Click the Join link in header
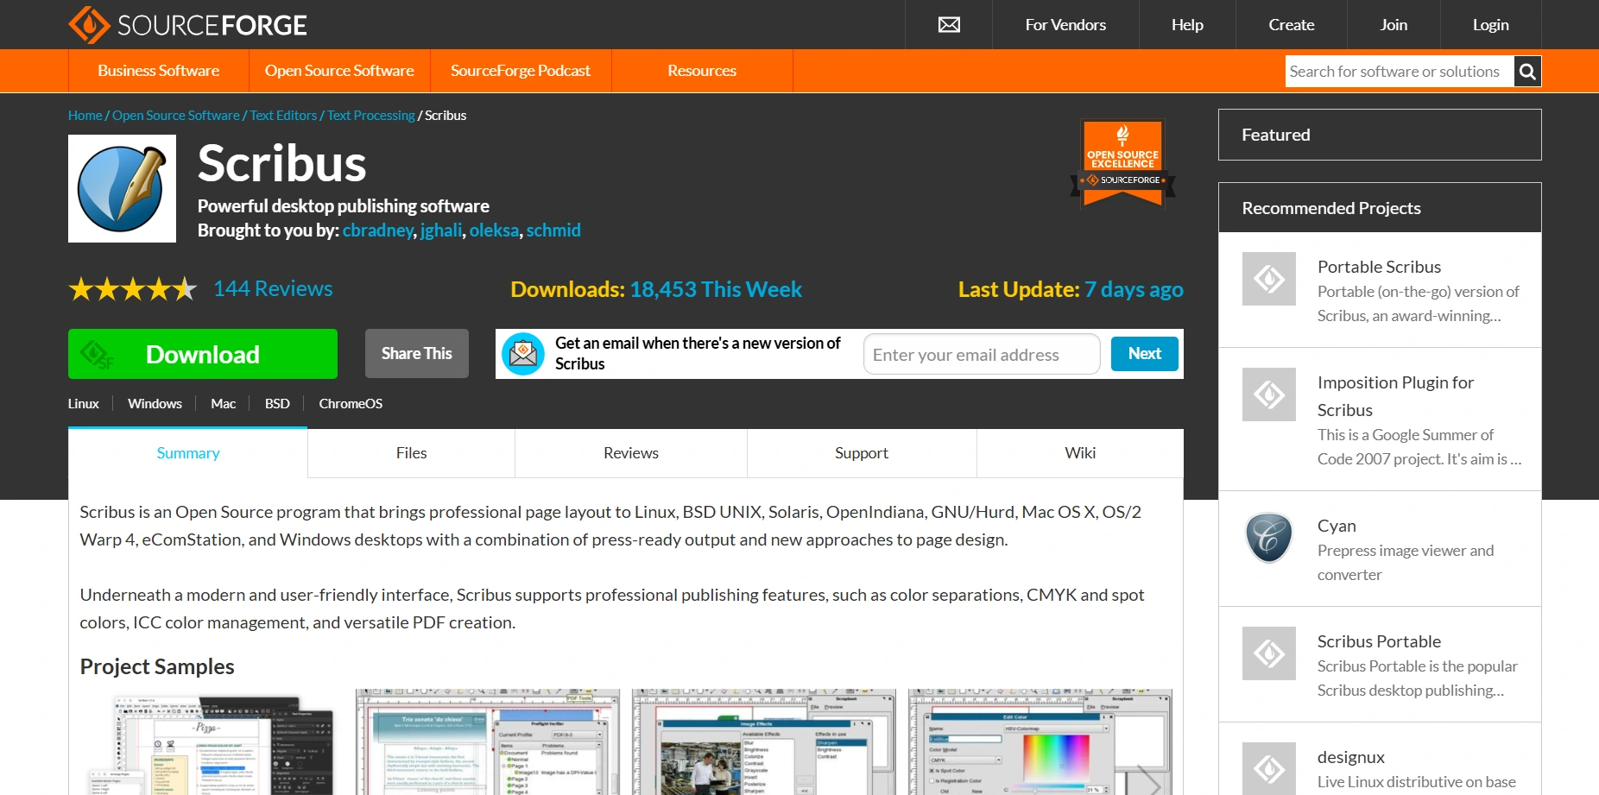1599x795 pixels. [1394, 25]
